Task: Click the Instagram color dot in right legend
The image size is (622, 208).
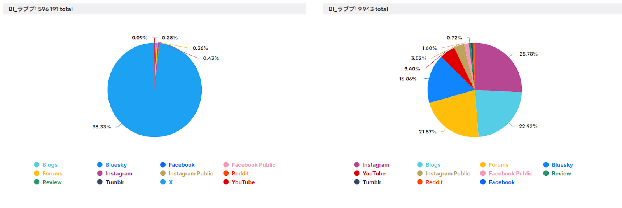Action: point(357,165)
